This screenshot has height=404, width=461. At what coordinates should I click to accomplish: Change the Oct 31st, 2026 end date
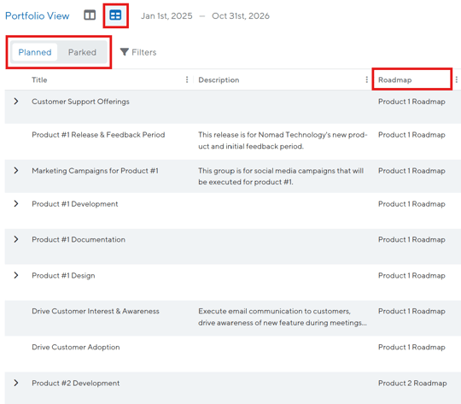[241, 16]
